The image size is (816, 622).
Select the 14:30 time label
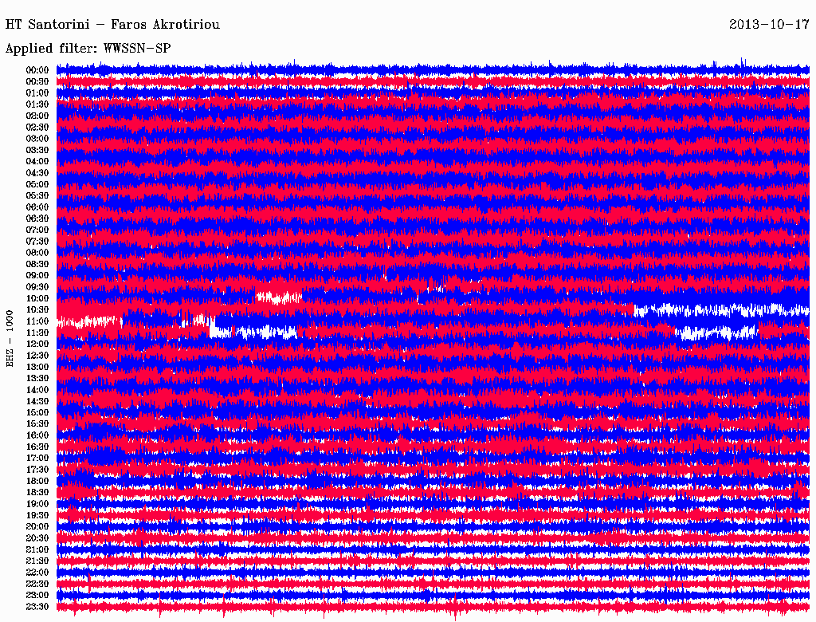[37, 401]
